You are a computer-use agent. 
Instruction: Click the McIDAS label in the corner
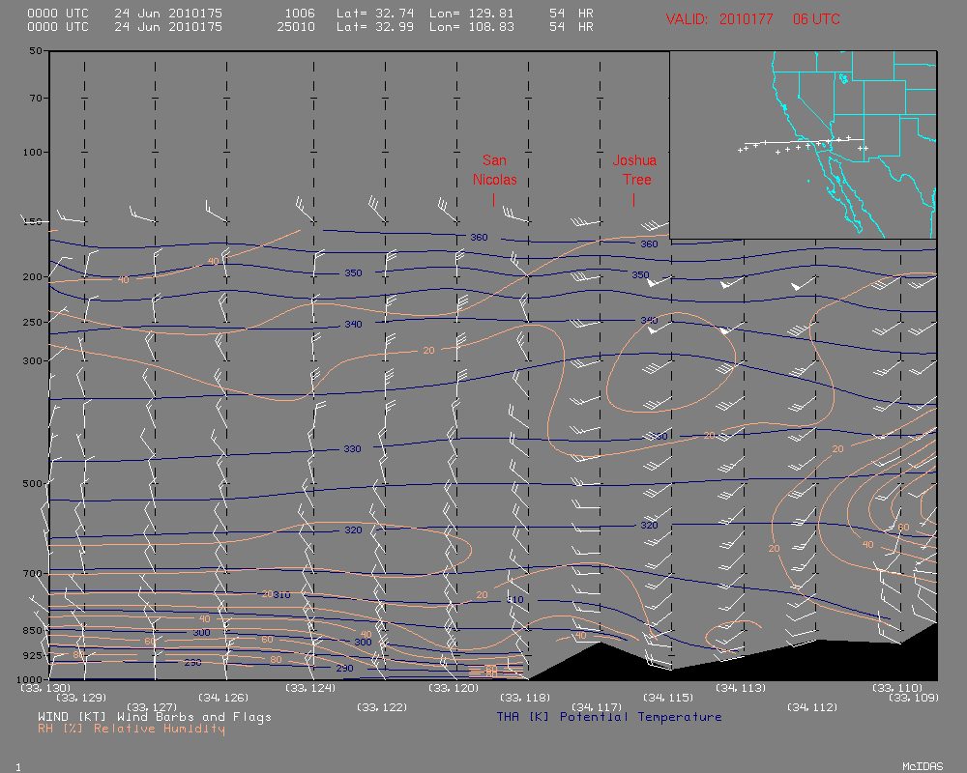pos(923,766)
